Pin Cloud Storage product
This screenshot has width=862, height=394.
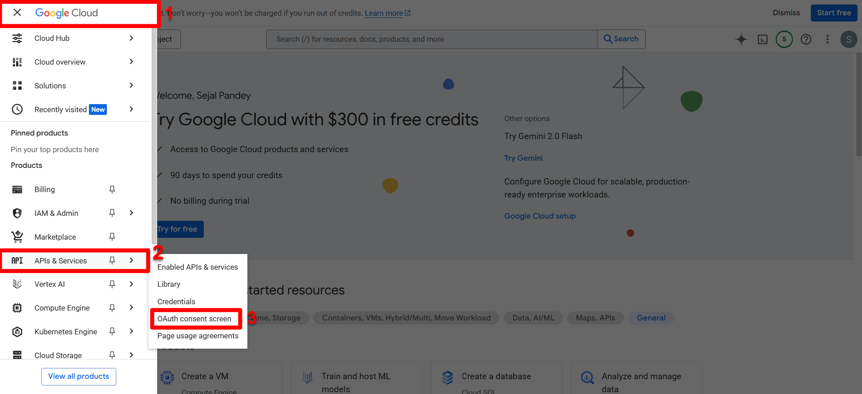[x=112, y=355]
